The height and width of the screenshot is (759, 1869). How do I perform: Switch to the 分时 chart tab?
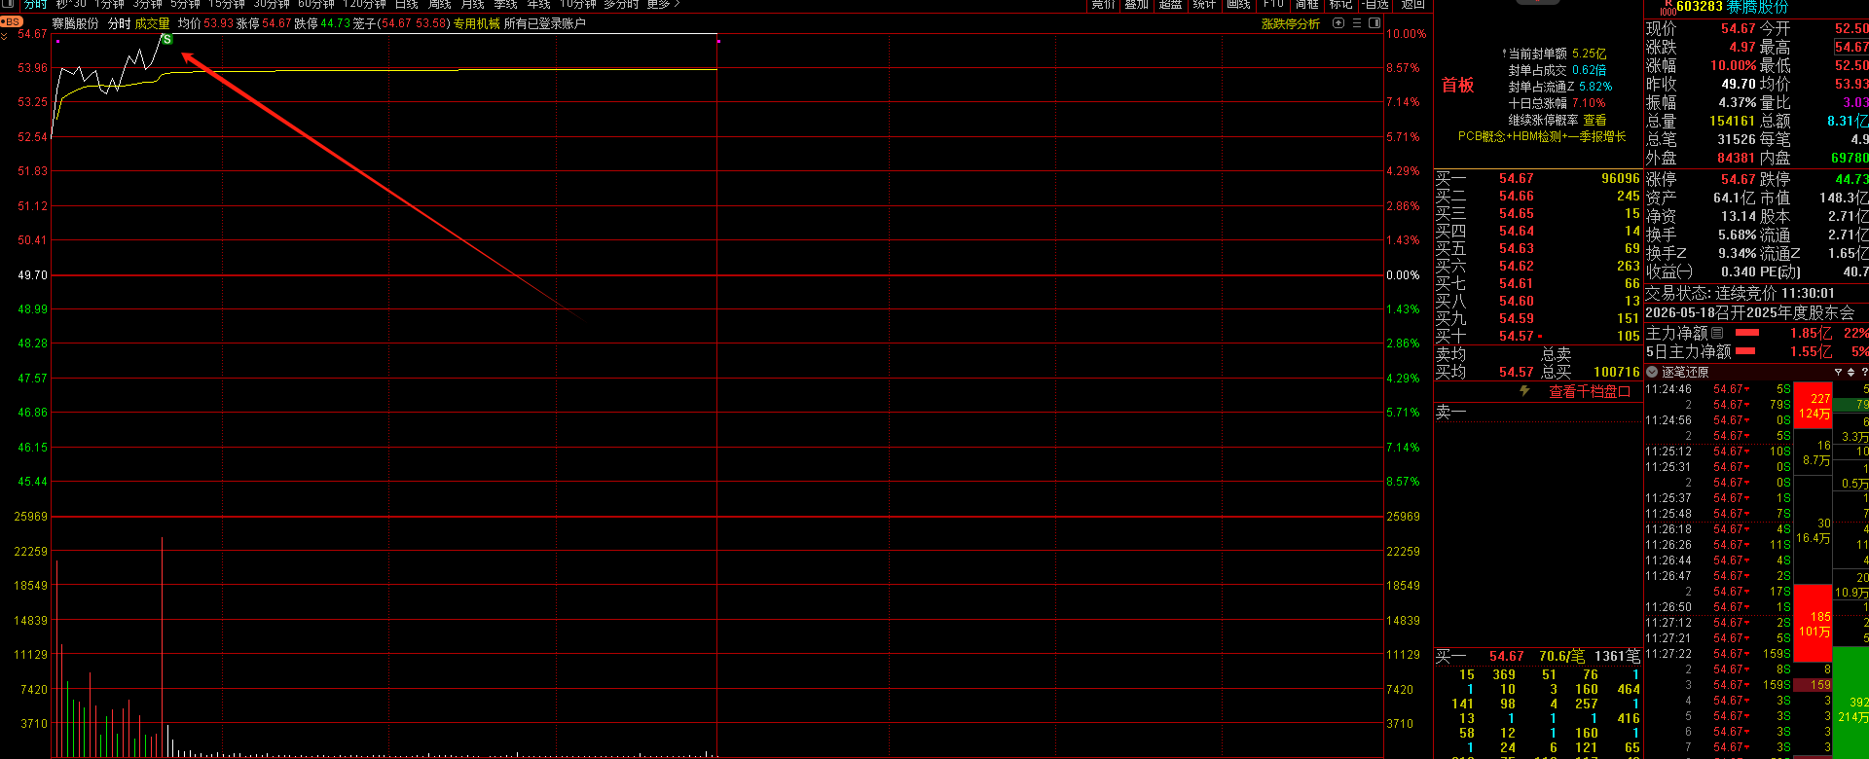[35, 5]
